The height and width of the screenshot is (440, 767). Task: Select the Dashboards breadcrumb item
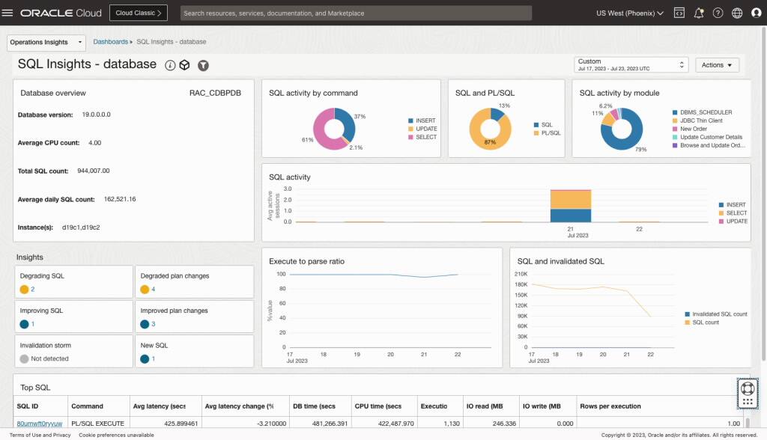(x=110, y=42)
